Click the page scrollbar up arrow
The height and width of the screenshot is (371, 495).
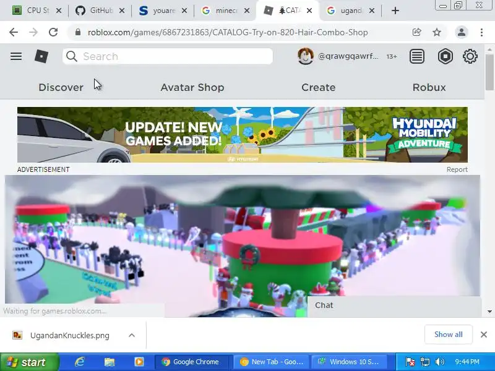489,50
